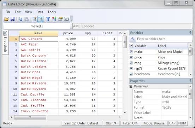Viewport: 195px width, 128px height.
Task: Click Variables list scroll up arrow
Action: [190, 45]
